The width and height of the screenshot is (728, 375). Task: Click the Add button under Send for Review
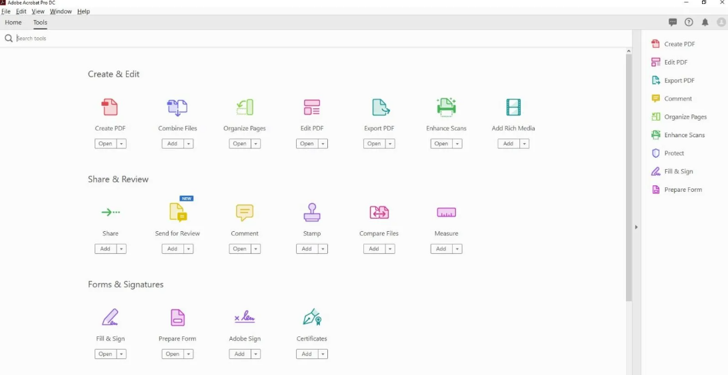pos(172,249)
